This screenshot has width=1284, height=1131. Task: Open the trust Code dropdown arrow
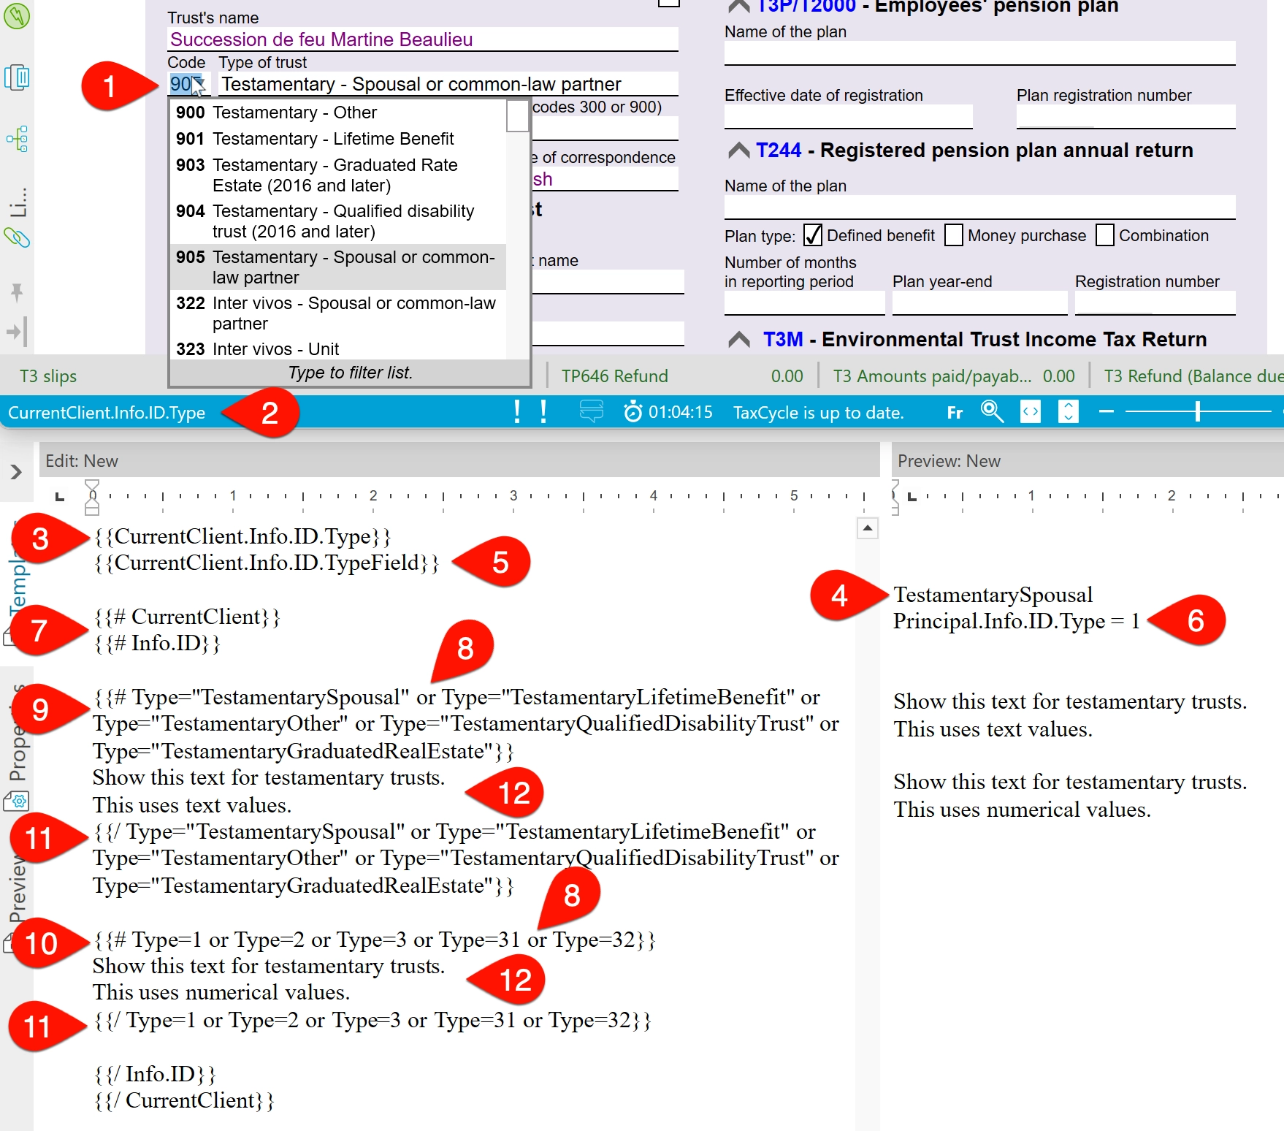[x=199, y=84]
